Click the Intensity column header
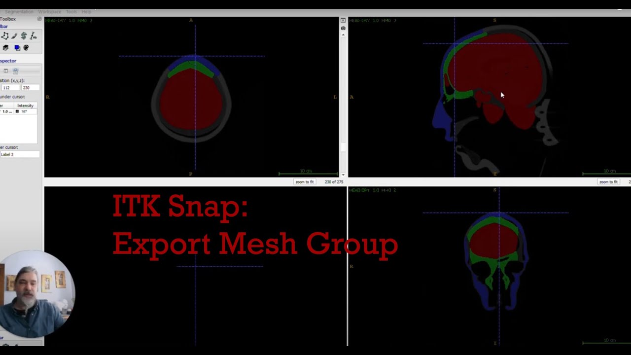631x355 pixels. 25,106
